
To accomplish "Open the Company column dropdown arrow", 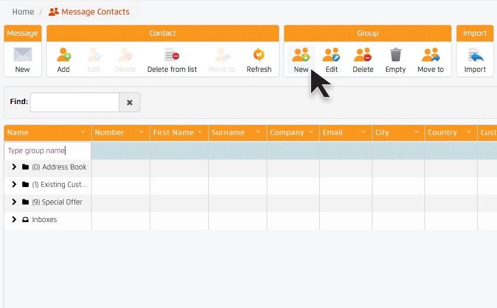I will (x=311, y=132).
